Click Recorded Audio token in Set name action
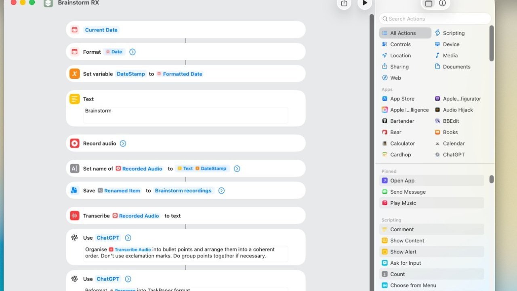This screenshot has height=291, width=517. (x=139, y=169)
